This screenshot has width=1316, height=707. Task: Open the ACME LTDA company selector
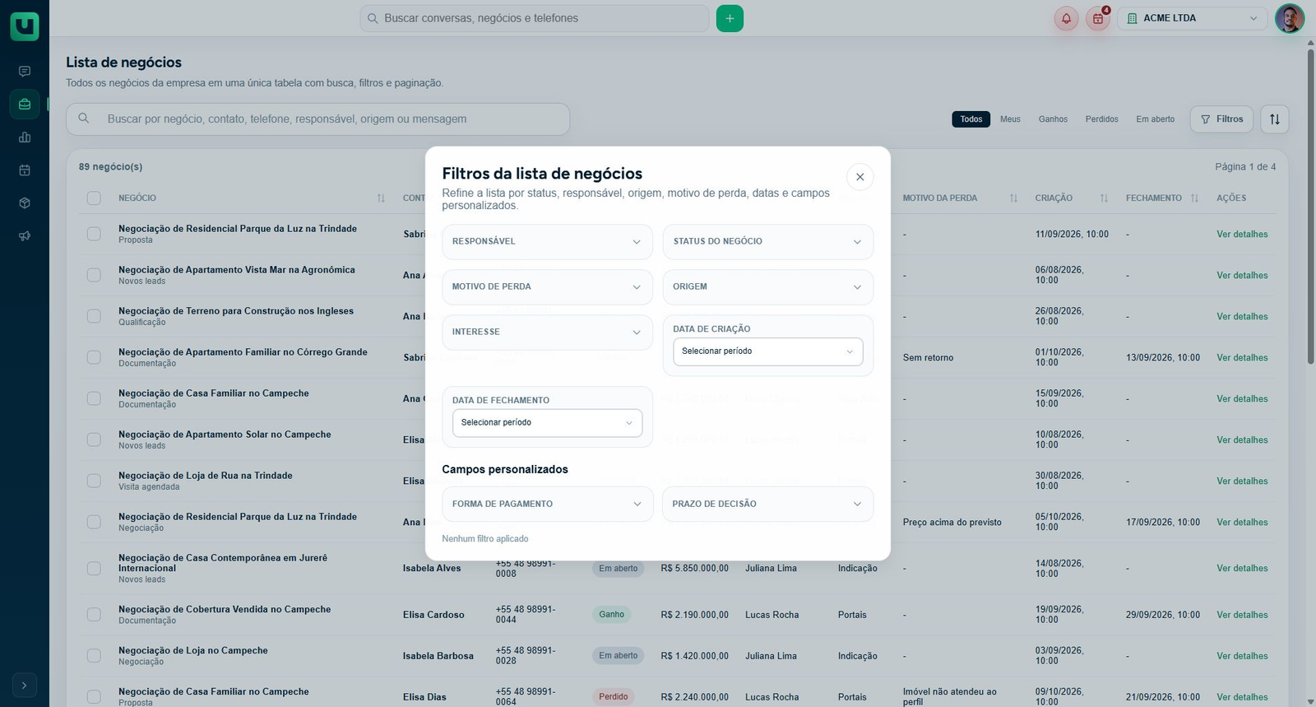[x=1193, y=18]
